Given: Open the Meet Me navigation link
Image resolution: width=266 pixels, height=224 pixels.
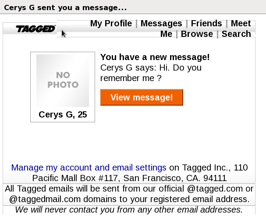Looking at the screenshot, I should [x=241, y=24].
